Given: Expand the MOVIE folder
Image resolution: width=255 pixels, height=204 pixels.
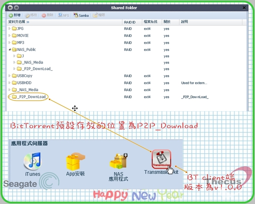Looking at the screenshot, I should pyautogui.click(x=9, y=35).
